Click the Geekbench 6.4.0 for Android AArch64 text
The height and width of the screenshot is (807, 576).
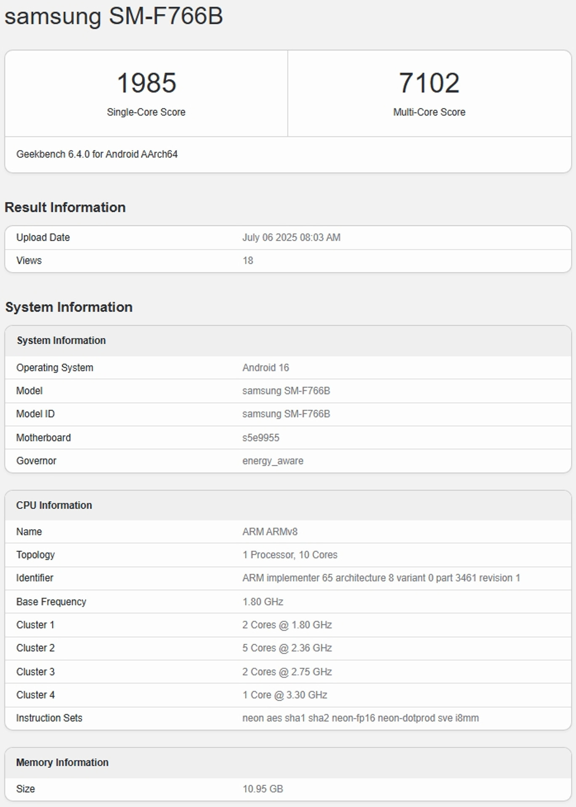(97, 154)
